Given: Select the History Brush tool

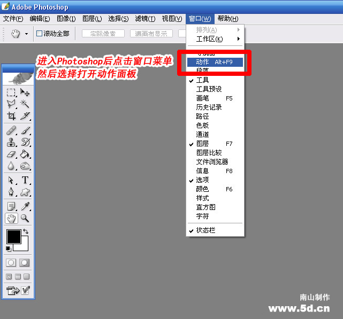Looking at the screenshot, I should 25,142.
